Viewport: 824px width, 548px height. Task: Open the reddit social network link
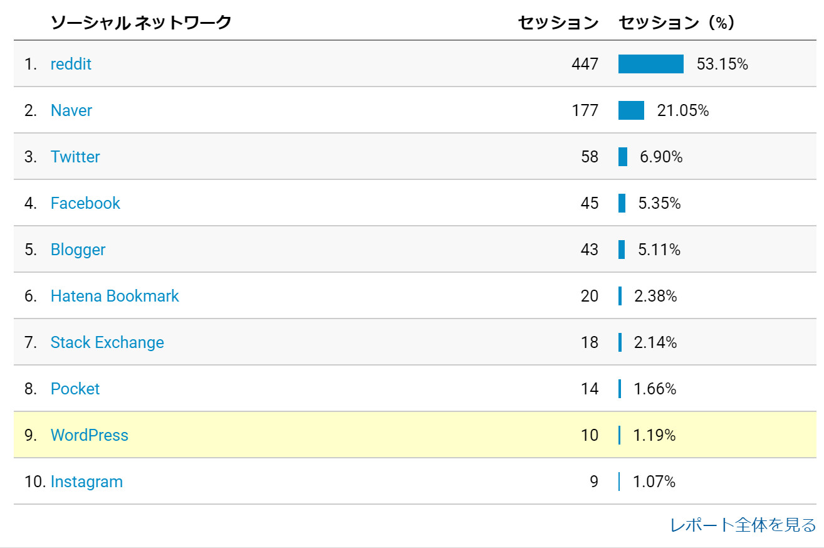71,64
